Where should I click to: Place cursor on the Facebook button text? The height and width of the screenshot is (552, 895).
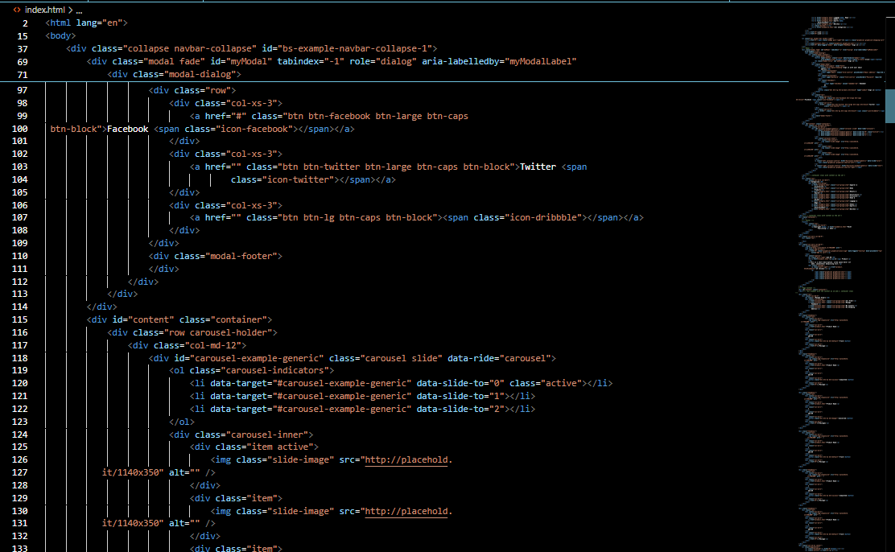tap(127, 129)
